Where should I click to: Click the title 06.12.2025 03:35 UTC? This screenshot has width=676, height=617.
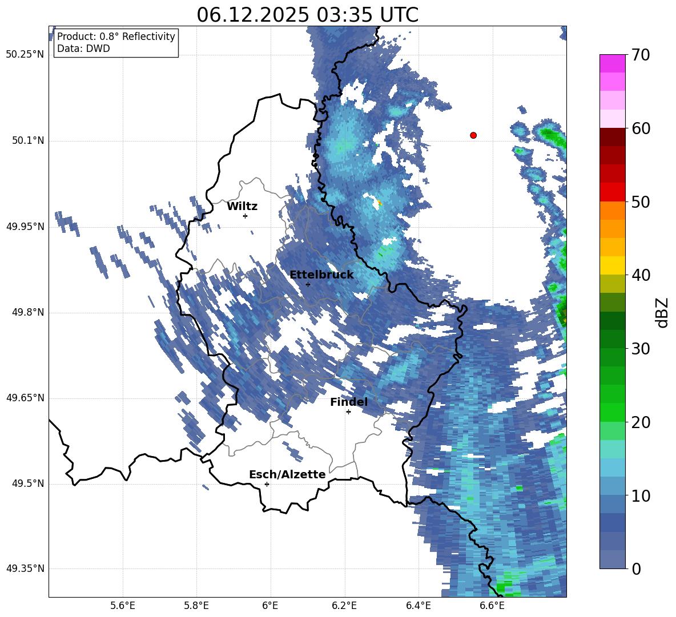tap(308, 15)
